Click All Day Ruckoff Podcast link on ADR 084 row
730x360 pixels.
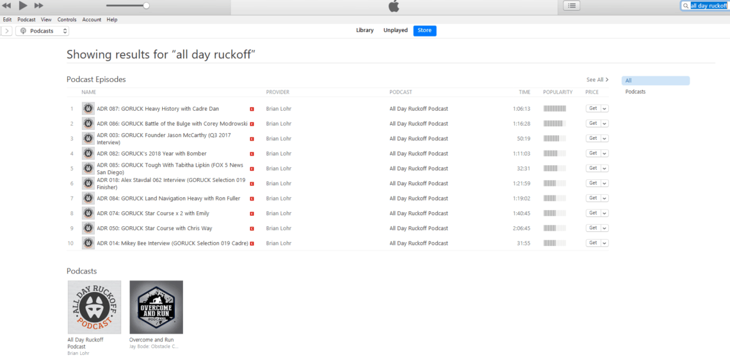(419, 199)
